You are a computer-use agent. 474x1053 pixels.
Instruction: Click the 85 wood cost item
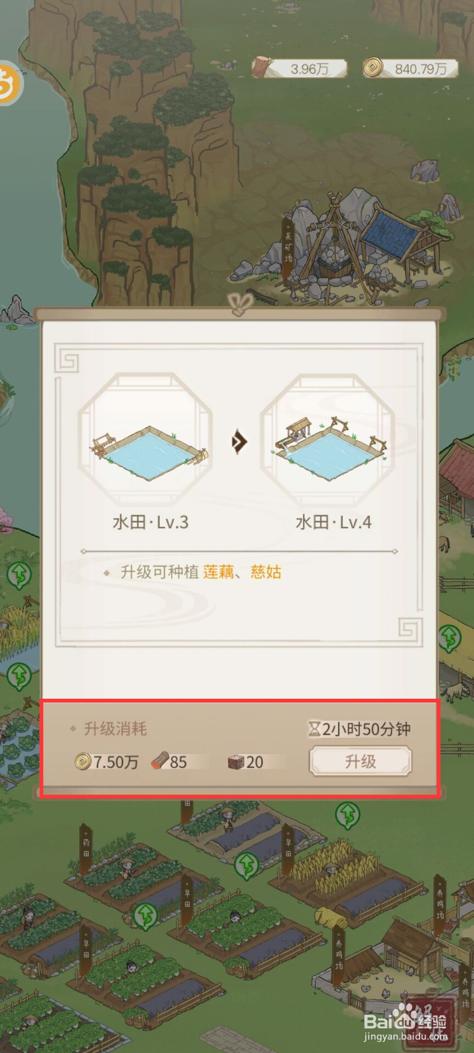click(x=170, y=761)
